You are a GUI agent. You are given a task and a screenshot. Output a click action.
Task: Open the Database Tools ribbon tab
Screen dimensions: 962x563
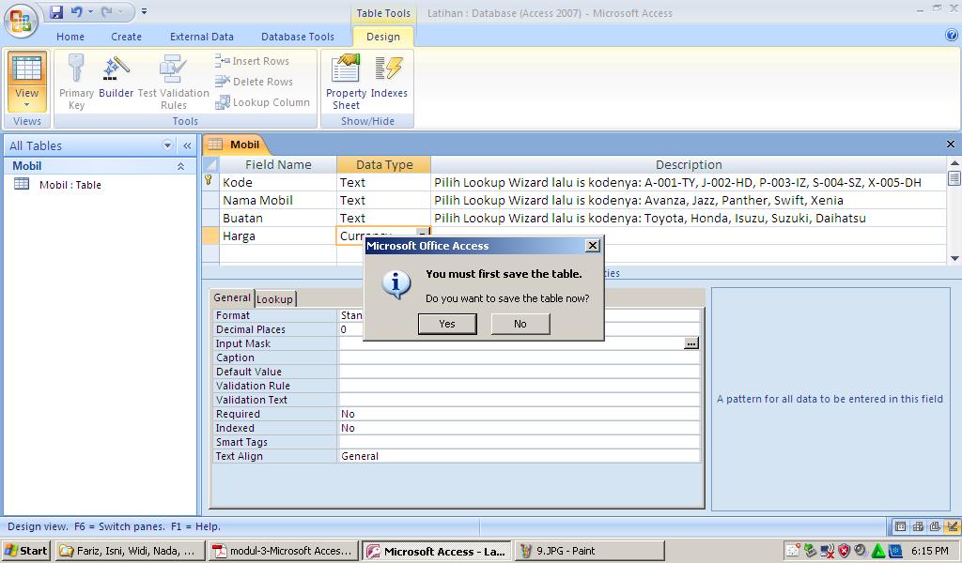coord(298,37)
